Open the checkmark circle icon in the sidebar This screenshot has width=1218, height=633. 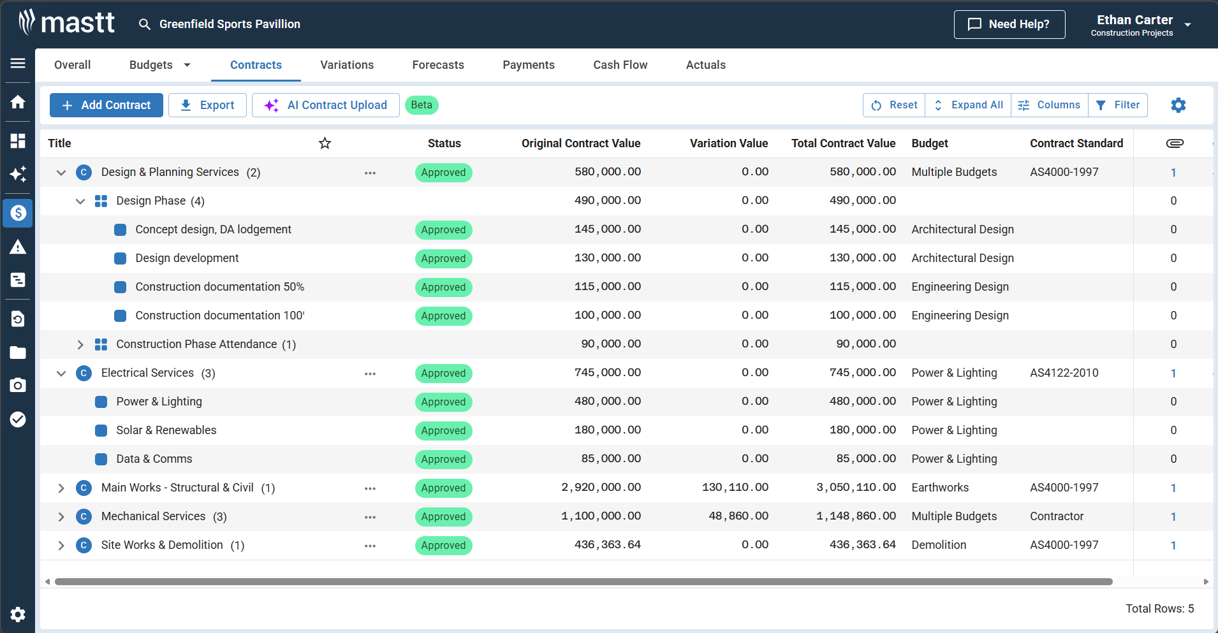click(x=17, y=419)
